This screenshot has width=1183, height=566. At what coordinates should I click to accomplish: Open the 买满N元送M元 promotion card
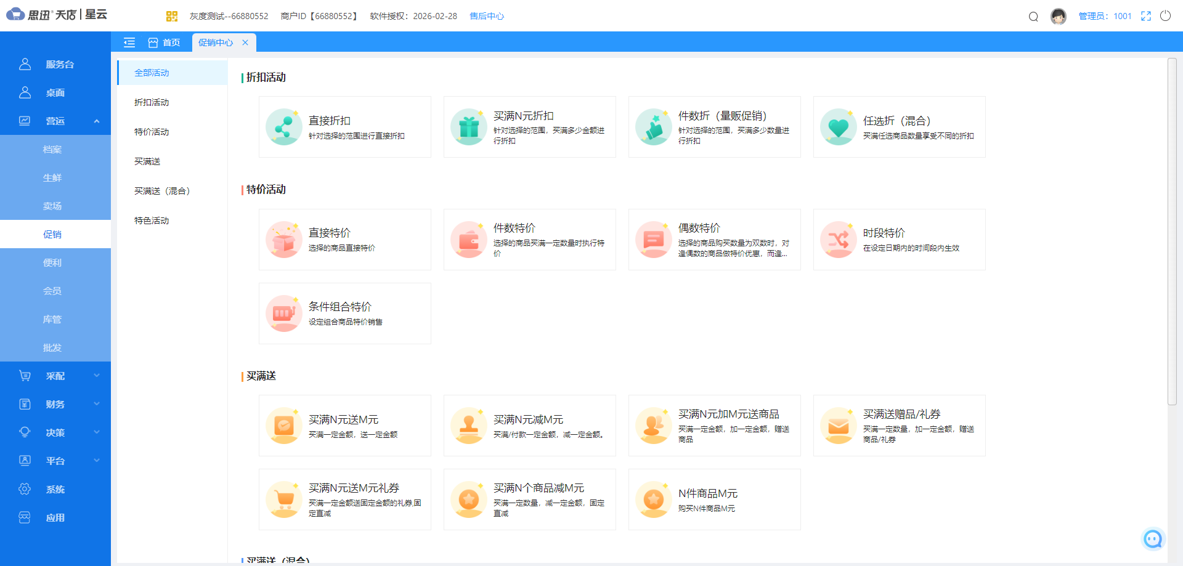345,425
